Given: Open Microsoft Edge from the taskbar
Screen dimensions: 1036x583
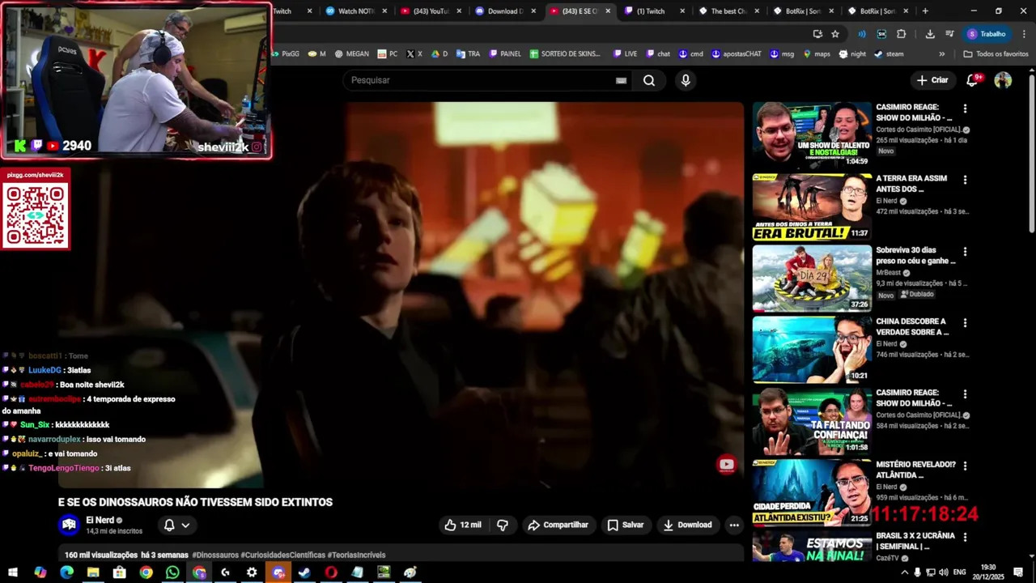Looking at the screenshot, I should 66,572.
